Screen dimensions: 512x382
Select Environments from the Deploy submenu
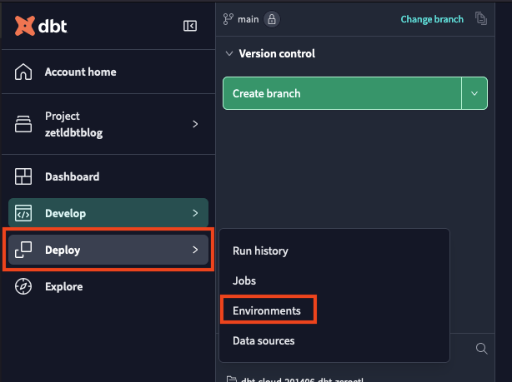(x=267, y=310)
